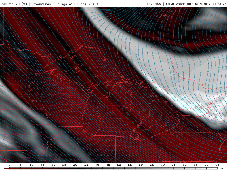The image size is (227, 170).
Task: Select the "18Z NAM" model run label
Action: click(154, 4)
